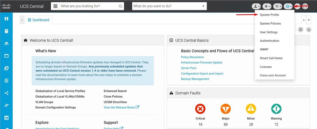Click the info icon beside UCS Central Basics
This screenshot has width=317, height=129.
click(x=171, y=40)
